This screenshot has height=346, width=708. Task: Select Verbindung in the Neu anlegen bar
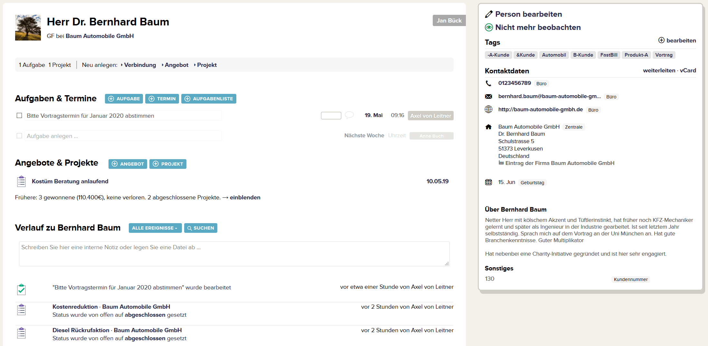[x=140, y=65]
